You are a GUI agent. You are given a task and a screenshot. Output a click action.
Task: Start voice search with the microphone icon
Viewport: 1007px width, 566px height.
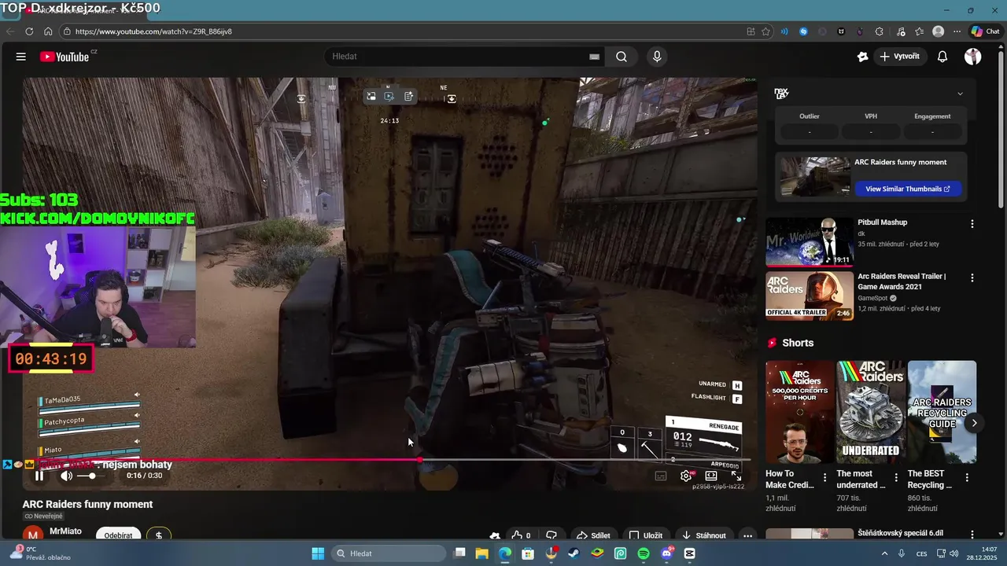(657, 57)
